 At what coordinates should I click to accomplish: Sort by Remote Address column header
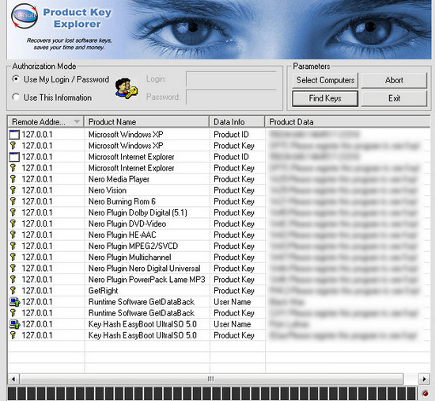coord(46,122)
